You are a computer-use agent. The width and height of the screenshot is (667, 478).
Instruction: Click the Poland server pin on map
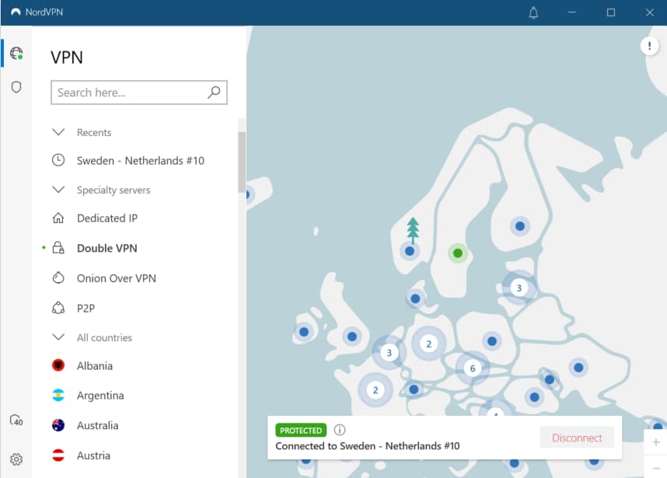[x=492, y=341]
